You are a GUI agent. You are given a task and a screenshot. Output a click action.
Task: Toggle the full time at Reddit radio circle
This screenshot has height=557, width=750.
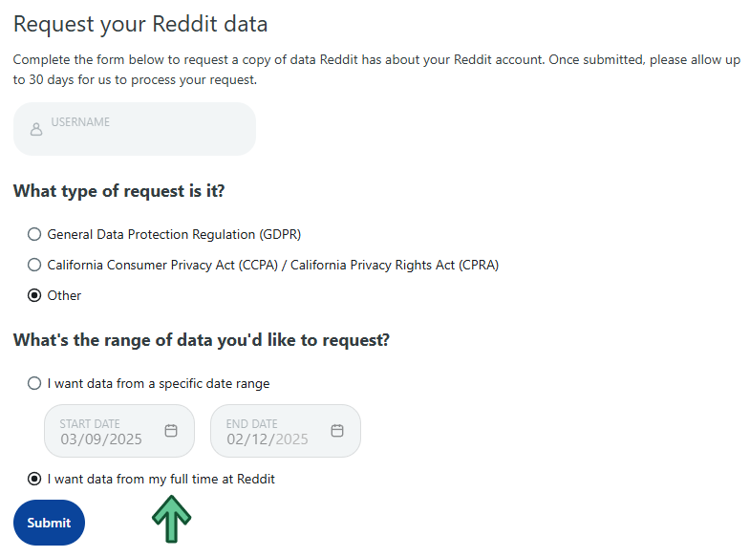(34, 479)
